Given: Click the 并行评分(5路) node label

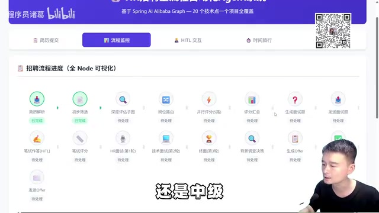Looking at the screenshot, I should tap(209, 112).
